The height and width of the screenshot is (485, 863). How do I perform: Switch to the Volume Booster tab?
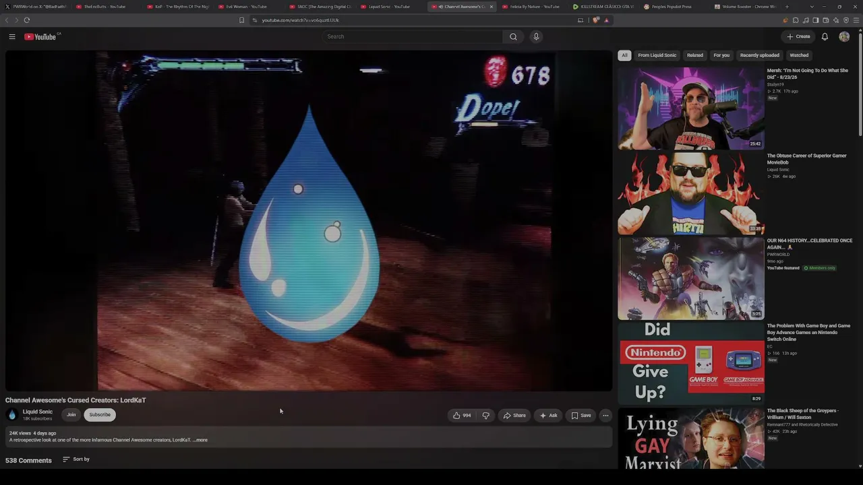(744, 7)
